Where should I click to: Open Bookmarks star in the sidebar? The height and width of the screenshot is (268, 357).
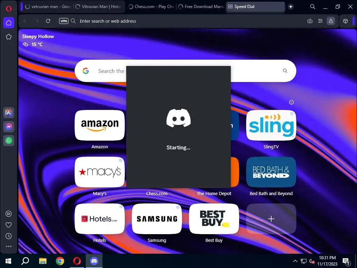click(x=9, y=37)
